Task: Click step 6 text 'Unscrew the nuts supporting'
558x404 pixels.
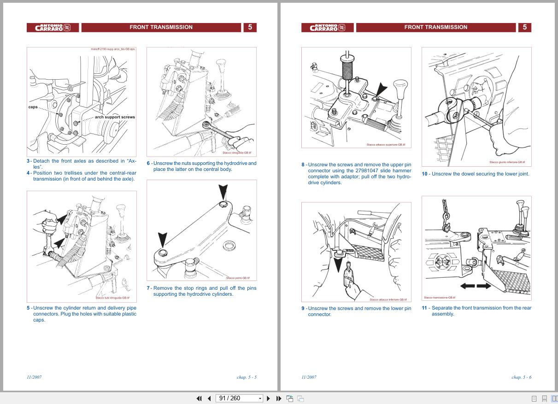Action: click(202, 166)
